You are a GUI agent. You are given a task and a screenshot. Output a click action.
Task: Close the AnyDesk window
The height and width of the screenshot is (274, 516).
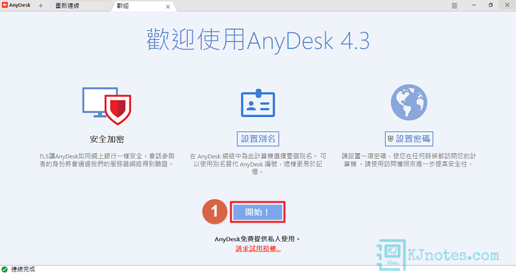point(508,5)
